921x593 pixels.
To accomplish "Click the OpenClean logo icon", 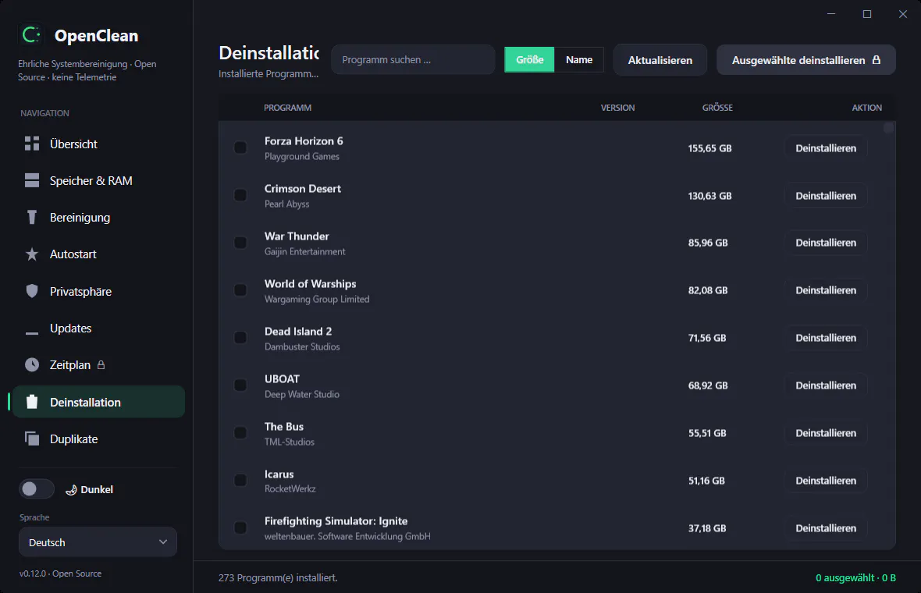I will [31, 35].
